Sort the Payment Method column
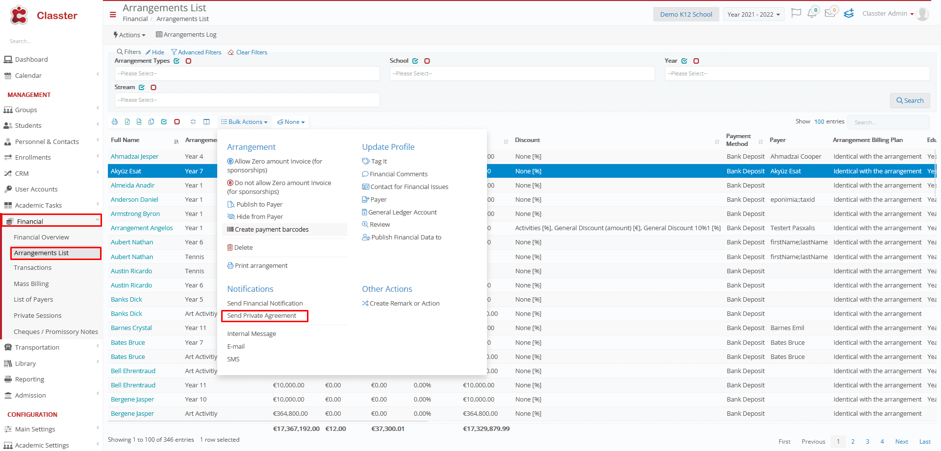Viewport: 941px width, 451px height. (x=761, y=142)
